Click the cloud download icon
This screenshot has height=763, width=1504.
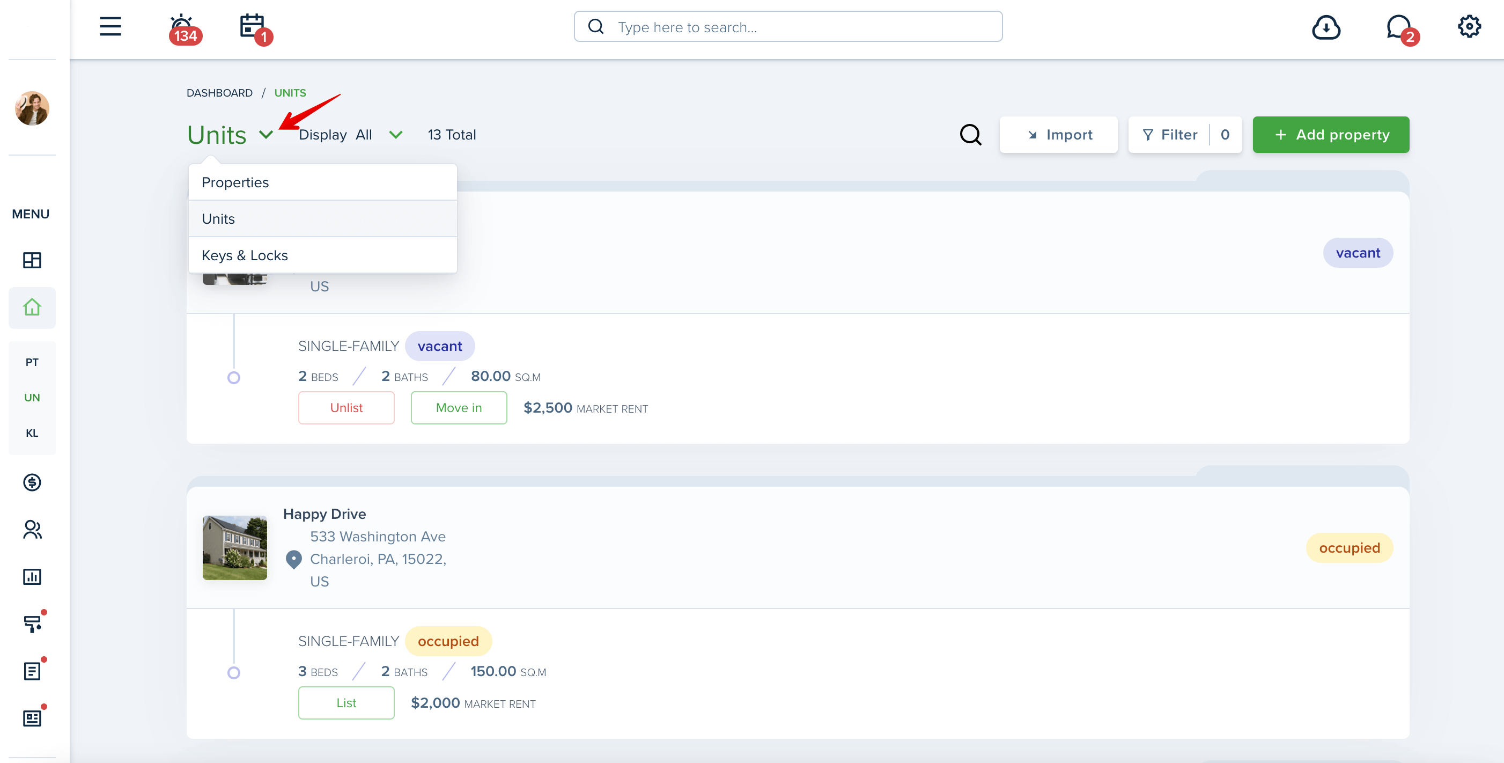click(1326, 27)
